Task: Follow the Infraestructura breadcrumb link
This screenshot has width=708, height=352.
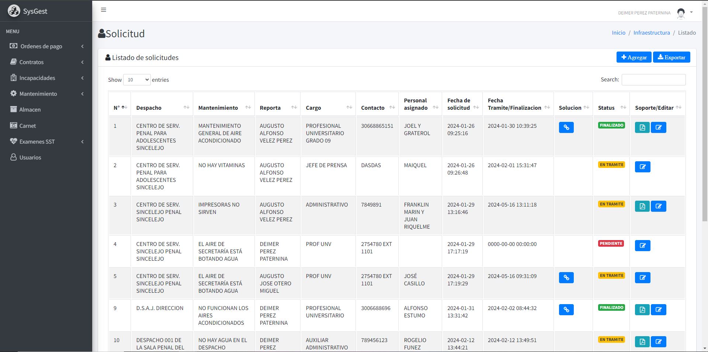Action: click(x=651, y=33)
